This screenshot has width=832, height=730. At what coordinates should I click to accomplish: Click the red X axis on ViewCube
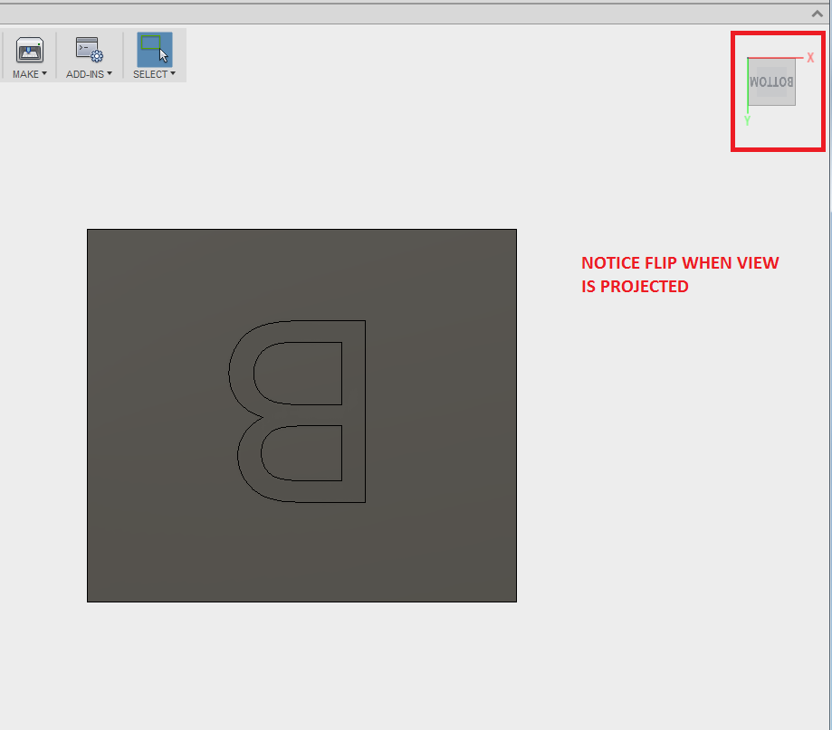click(x=775, y=58)
